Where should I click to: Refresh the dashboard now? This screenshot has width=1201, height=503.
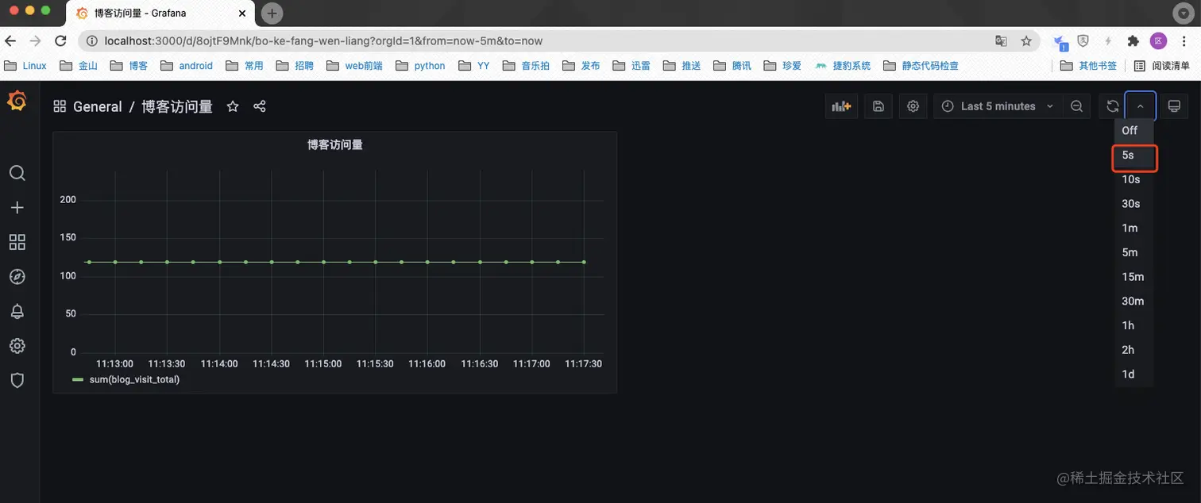tap(1113, 106)
